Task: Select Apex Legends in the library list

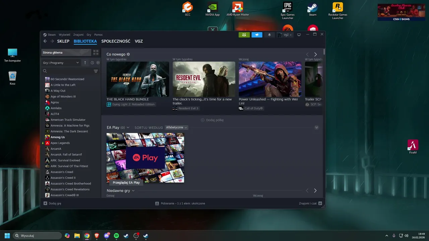Action: coord(60,143)
